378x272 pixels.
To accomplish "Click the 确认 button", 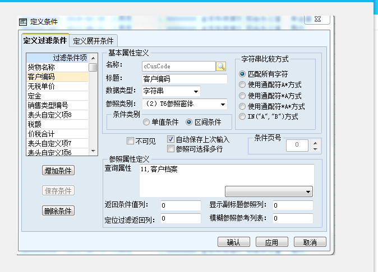I will [234, 242].
